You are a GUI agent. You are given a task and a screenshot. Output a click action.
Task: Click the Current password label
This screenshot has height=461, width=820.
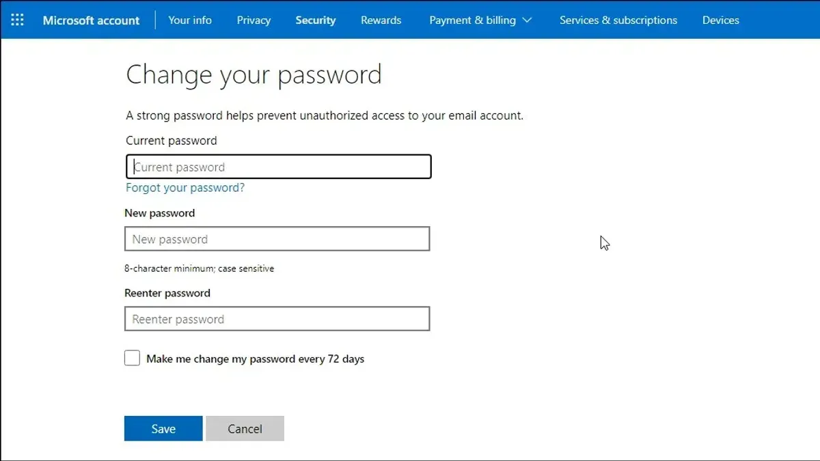pos(172,141)
